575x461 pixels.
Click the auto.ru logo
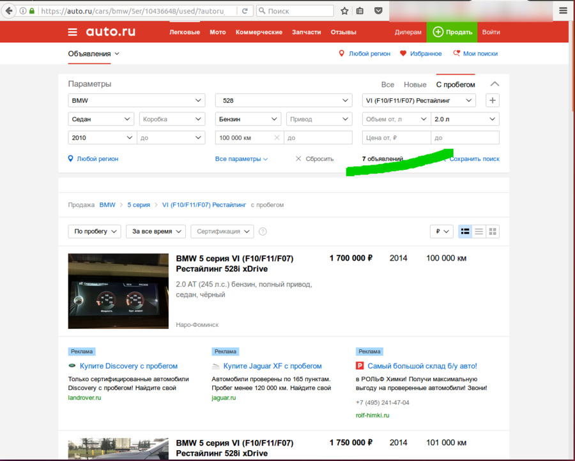(111, 32)
